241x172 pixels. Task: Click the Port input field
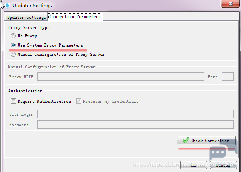coord(228,77)
